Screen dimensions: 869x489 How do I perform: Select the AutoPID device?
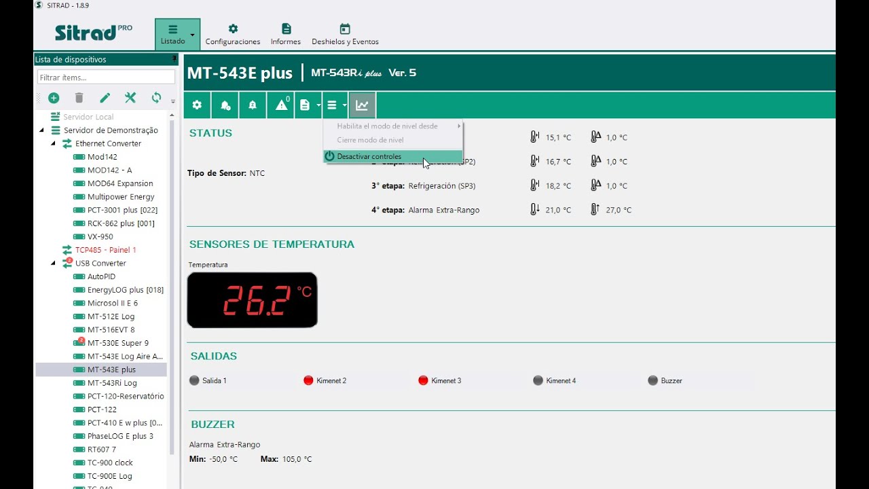pyautogui.click(x=101, y=276)
